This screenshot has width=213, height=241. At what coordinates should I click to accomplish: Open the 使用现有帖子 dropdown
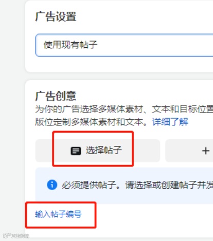pos(125,45)
